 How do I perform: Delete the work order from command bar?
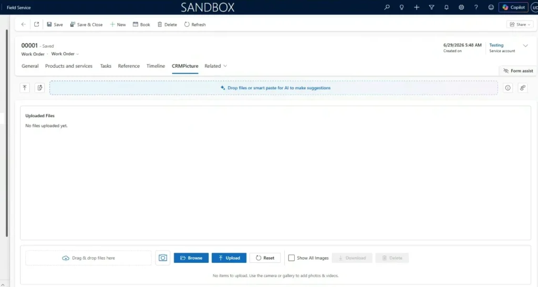pos(167,24)
